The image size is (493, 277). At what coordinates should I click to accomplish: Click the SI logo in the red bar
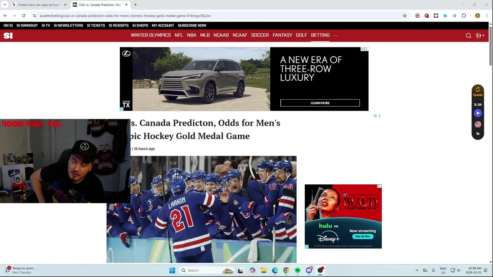click(8, 36)
